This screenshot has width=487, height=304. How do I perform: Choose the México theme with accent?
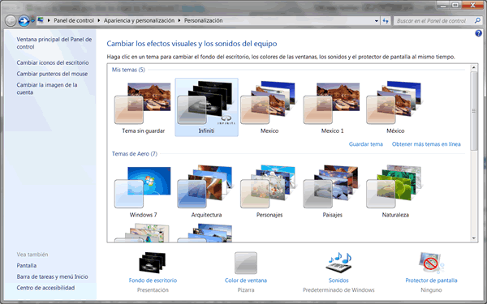click(395, 107)
